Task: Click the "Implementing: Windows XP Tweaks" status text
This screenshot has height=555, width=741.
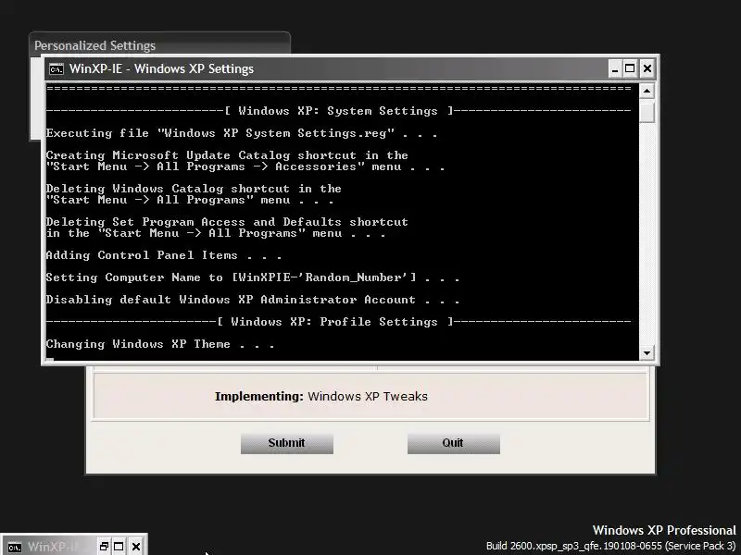Action: pos(321,397)
